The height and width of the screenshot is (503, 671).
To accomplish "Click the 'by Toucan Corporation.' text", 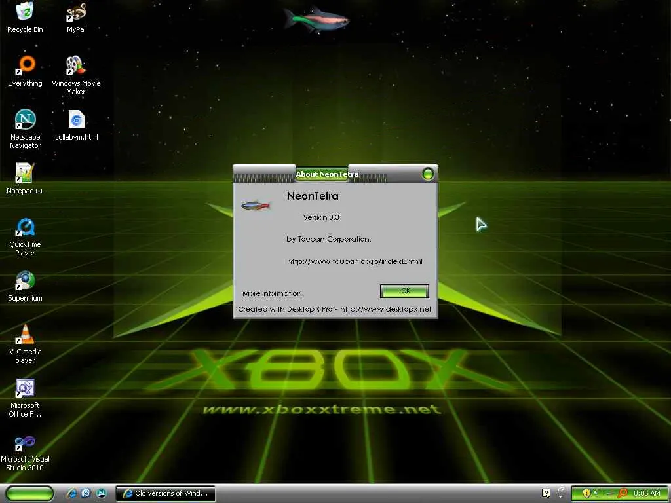I will 329,239.
